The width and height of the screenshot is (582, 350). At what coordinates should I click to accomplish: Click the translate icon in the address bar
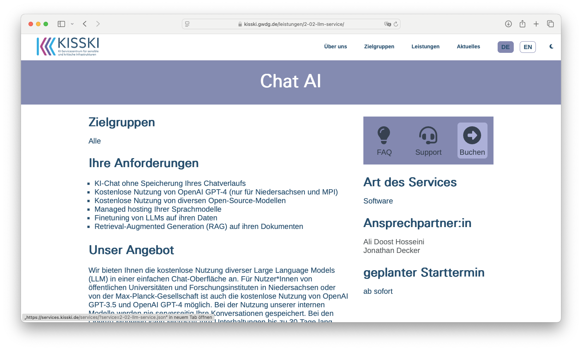click(387, 24)
